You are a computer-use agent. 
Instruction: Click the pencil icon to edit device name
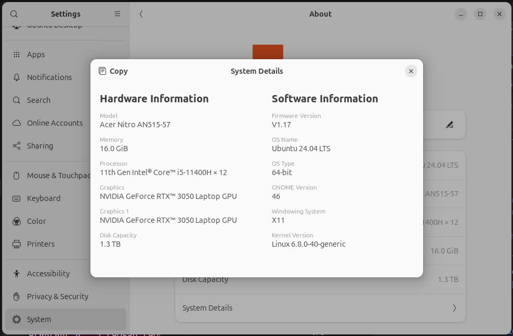[450, 125]
